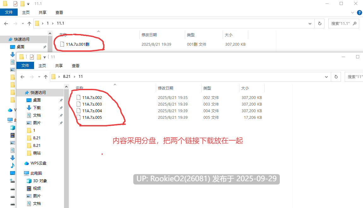Open the 主页 tab in the 11.1 window
Image resolution: width=363 pixels, height=208 pixels.
tap(26, 13)
